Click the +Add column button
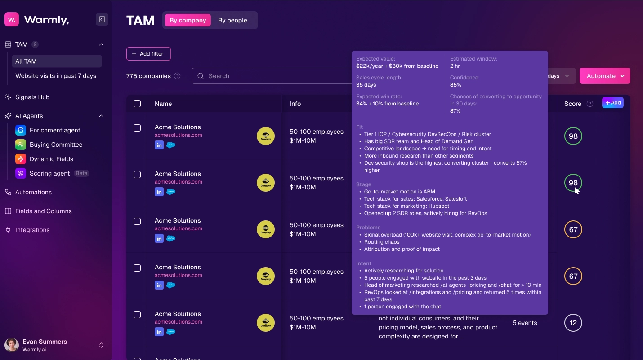 pyautogui.click(x=613, y=103)
